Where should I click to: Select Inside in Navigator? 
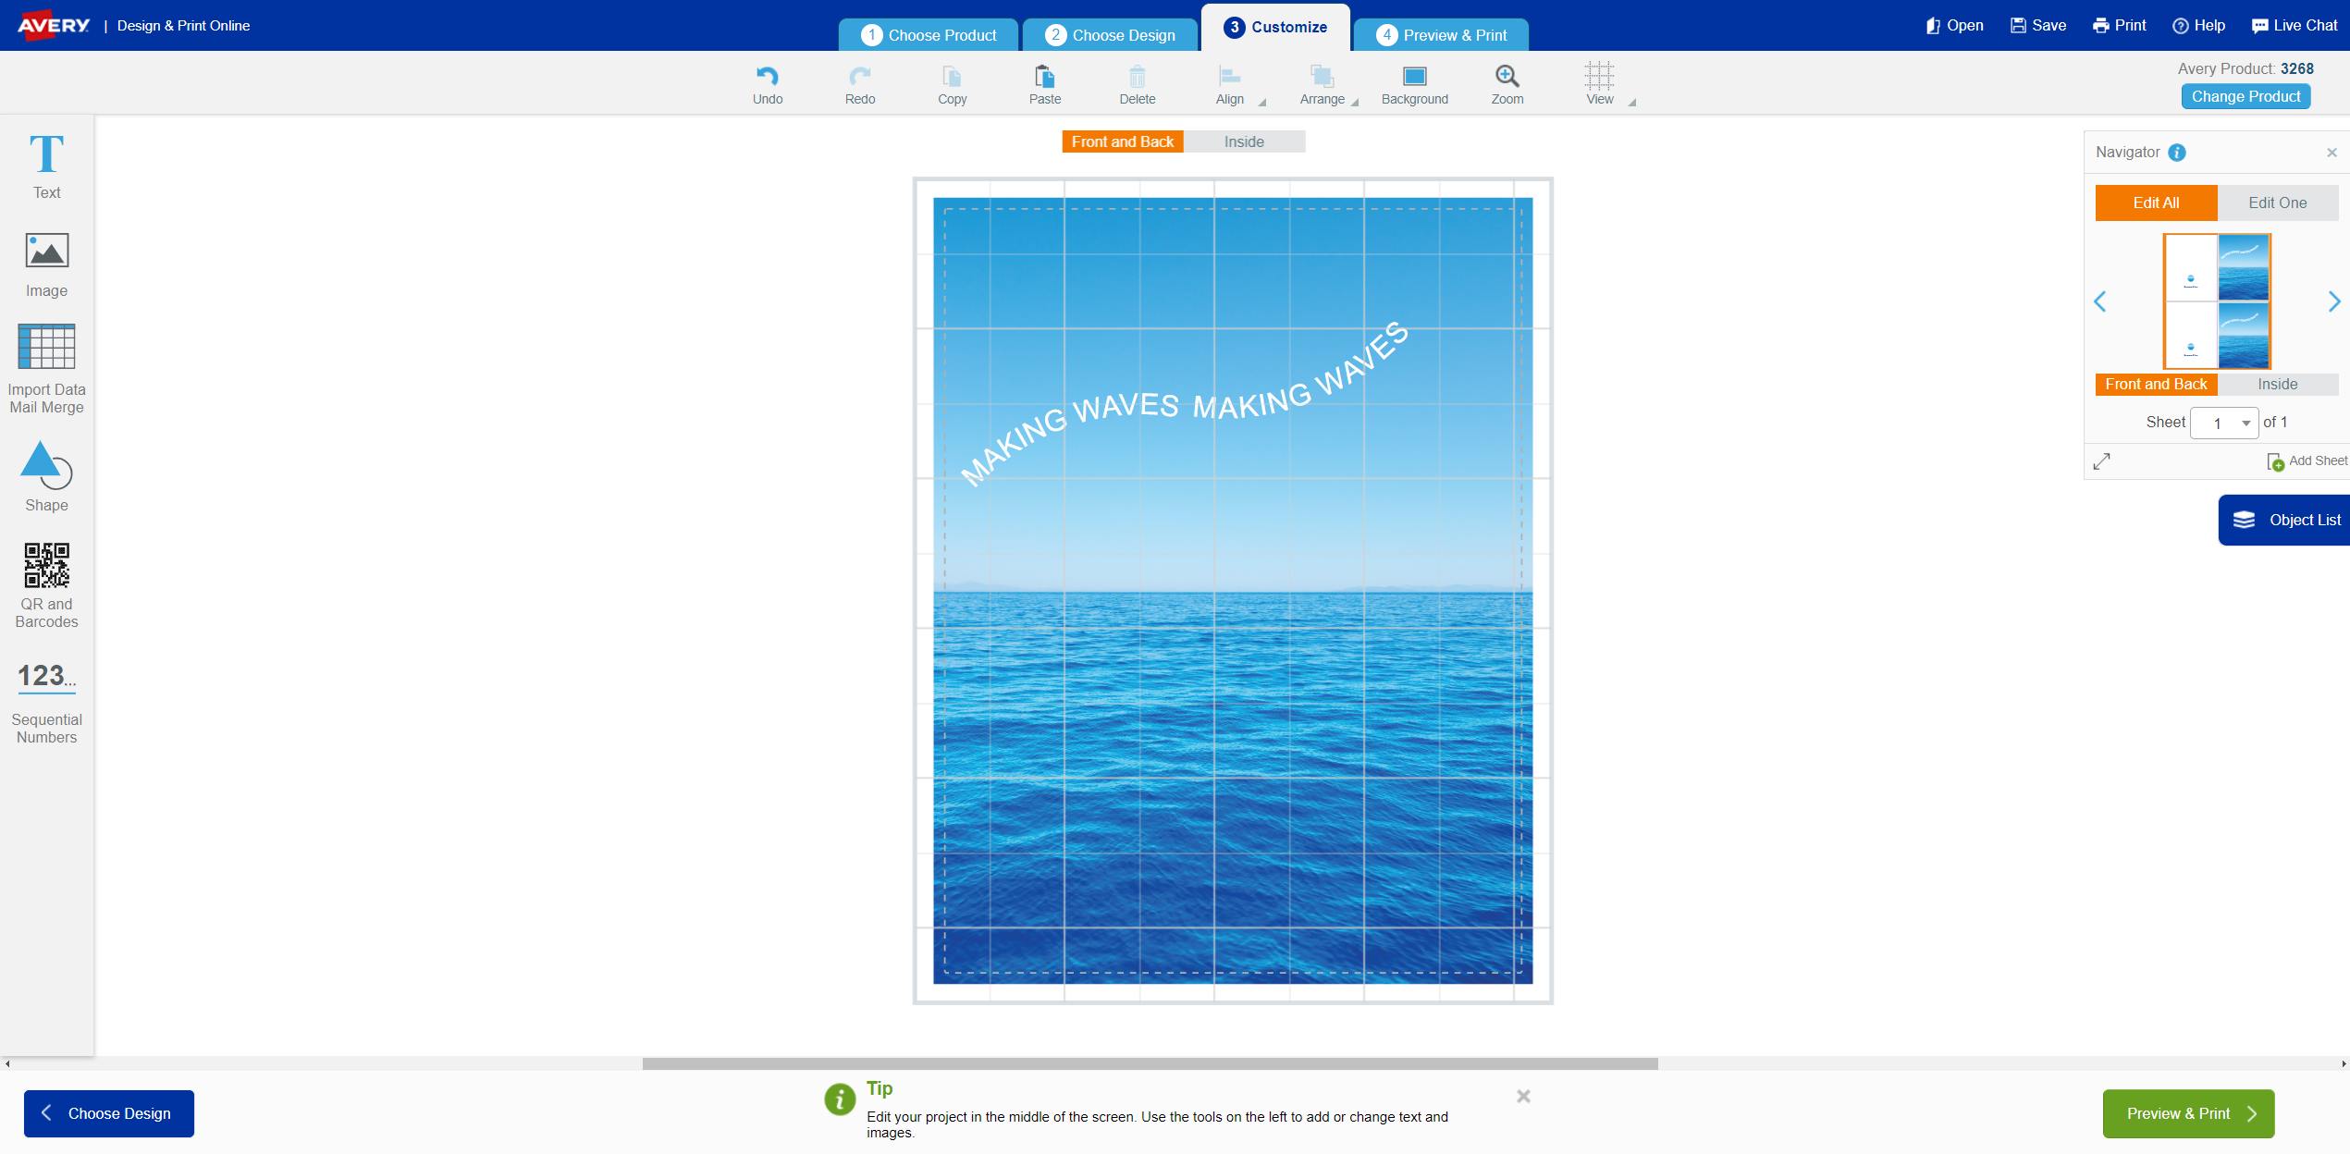tap(2277, 385)
